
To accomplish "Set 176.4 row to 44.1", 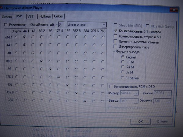I will pos(25,77).
